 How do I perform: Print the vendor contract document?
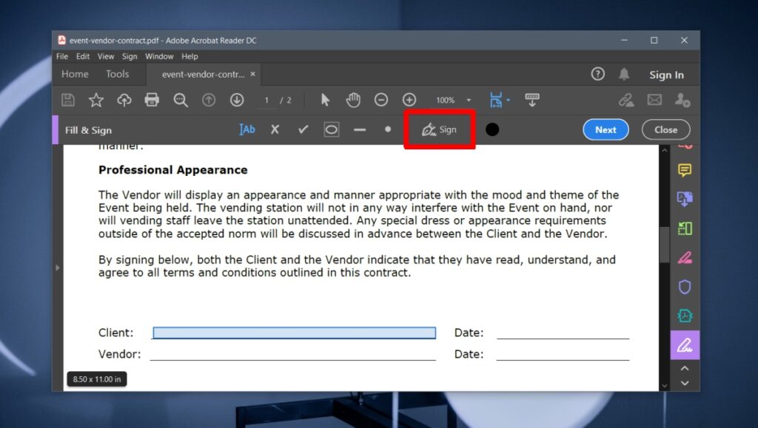pyautogui.click(x=152, y=100)
